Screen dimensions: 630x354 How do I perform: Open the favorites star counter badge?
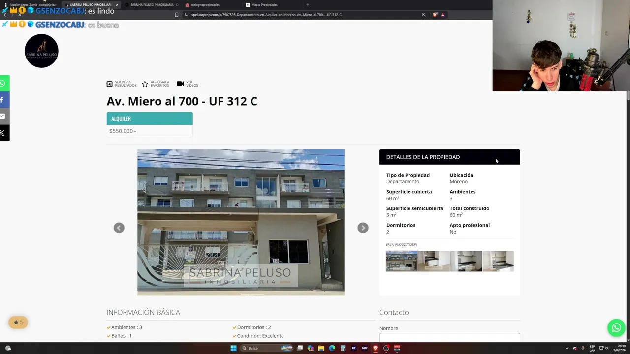(18, 323)
